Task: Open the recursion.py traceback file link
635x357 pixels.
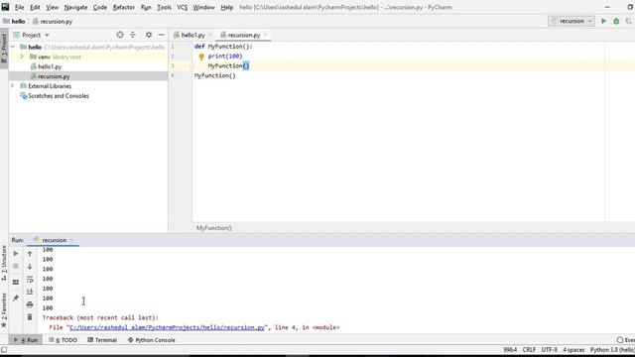Action: pyautogui.click(x=167, y=327)
